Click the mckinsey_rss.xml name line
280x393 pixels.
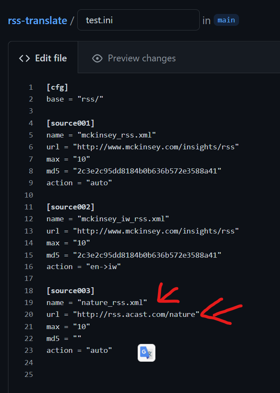click(101, 135)
